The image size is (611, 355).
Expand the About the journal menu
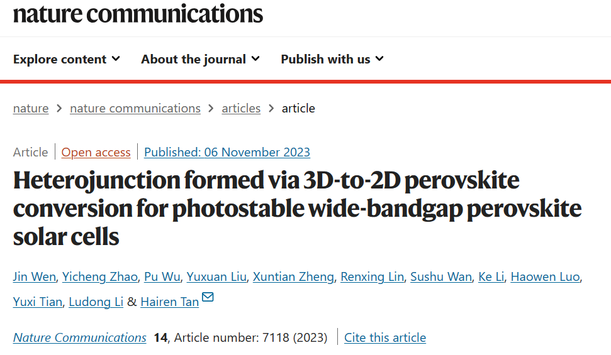click(x=200, y=59)
